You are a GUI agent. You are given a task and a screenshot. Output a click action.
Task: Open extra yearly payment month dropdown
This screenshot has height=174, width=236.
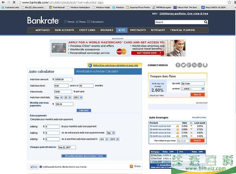111,133
